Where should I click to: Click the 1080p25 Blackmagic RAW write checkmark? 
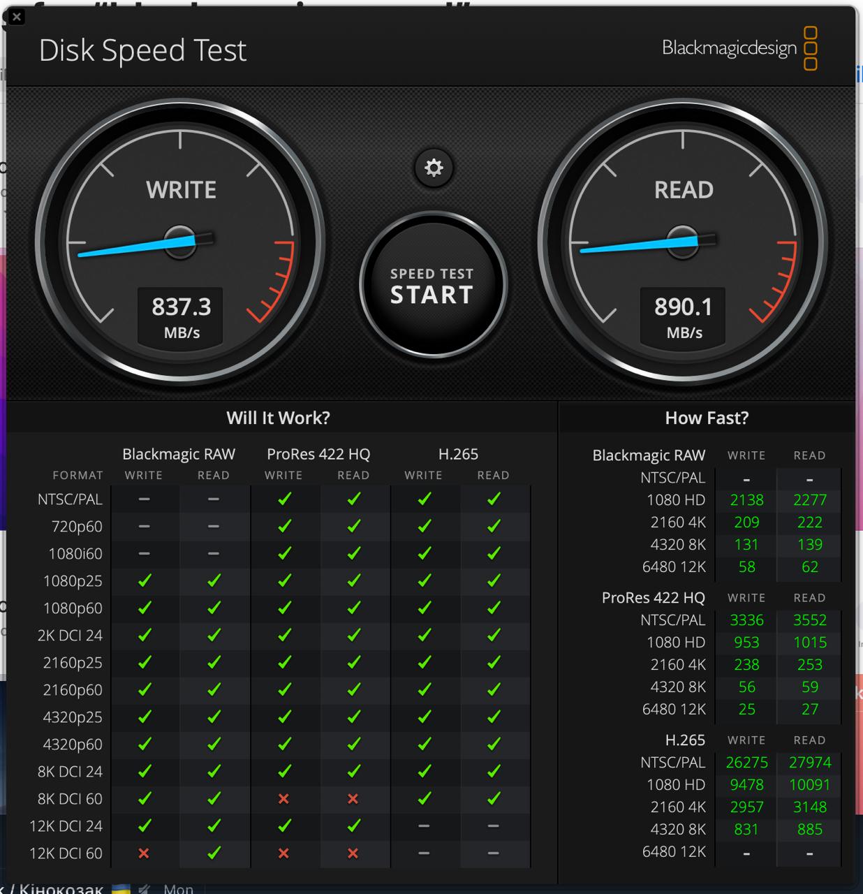[x=144, y=580]
